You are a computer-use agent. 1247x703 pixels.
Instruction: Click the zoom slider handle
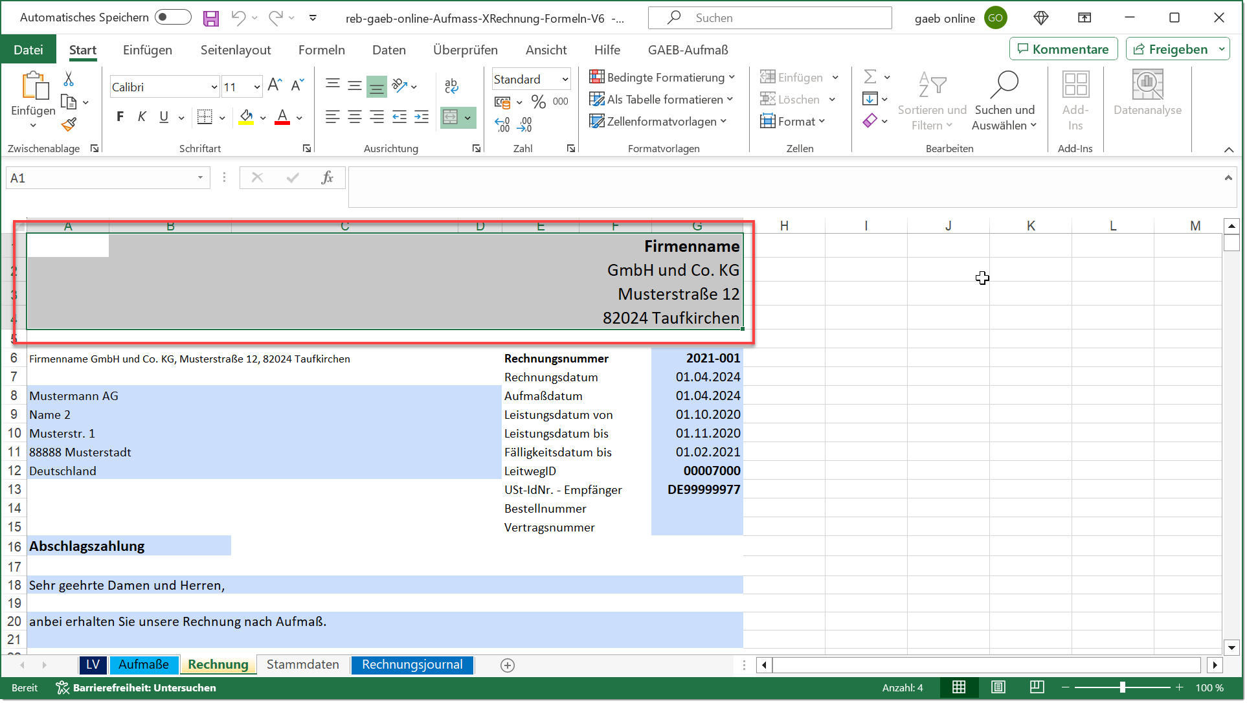[1122, 688]
